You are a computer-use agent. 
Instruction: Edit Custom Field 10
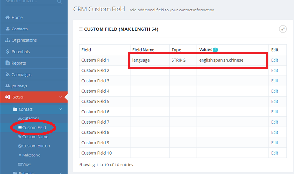pos(274,153)
